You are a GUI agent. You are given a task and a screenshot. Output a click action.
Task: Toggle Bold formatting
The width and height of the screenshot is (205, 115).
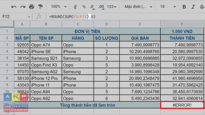[184, 7]
